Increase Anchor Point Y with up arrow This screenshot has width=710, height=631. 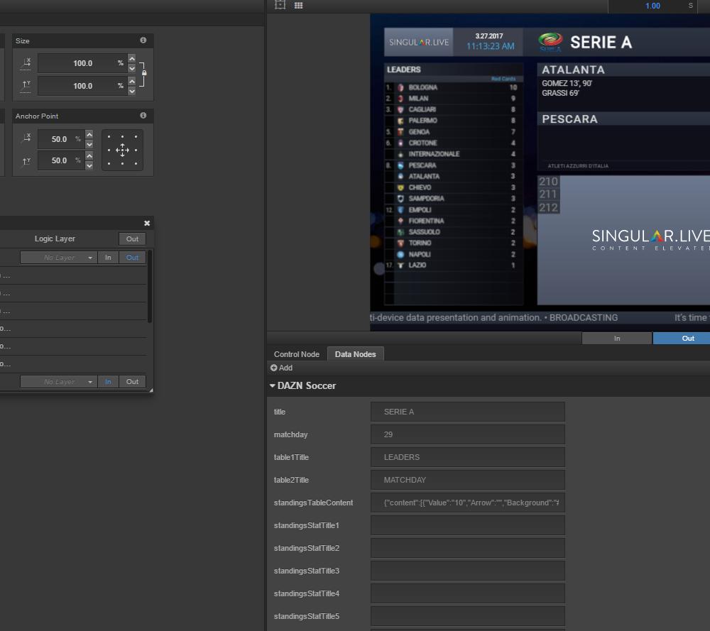(x=89, y=155)
